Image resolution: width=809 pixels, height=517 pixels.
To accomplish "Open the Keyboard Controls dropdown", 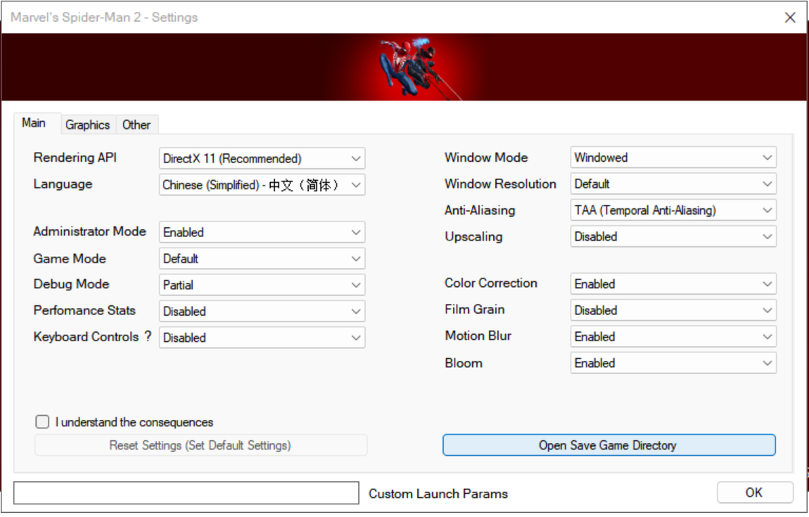I will [262, 338].
